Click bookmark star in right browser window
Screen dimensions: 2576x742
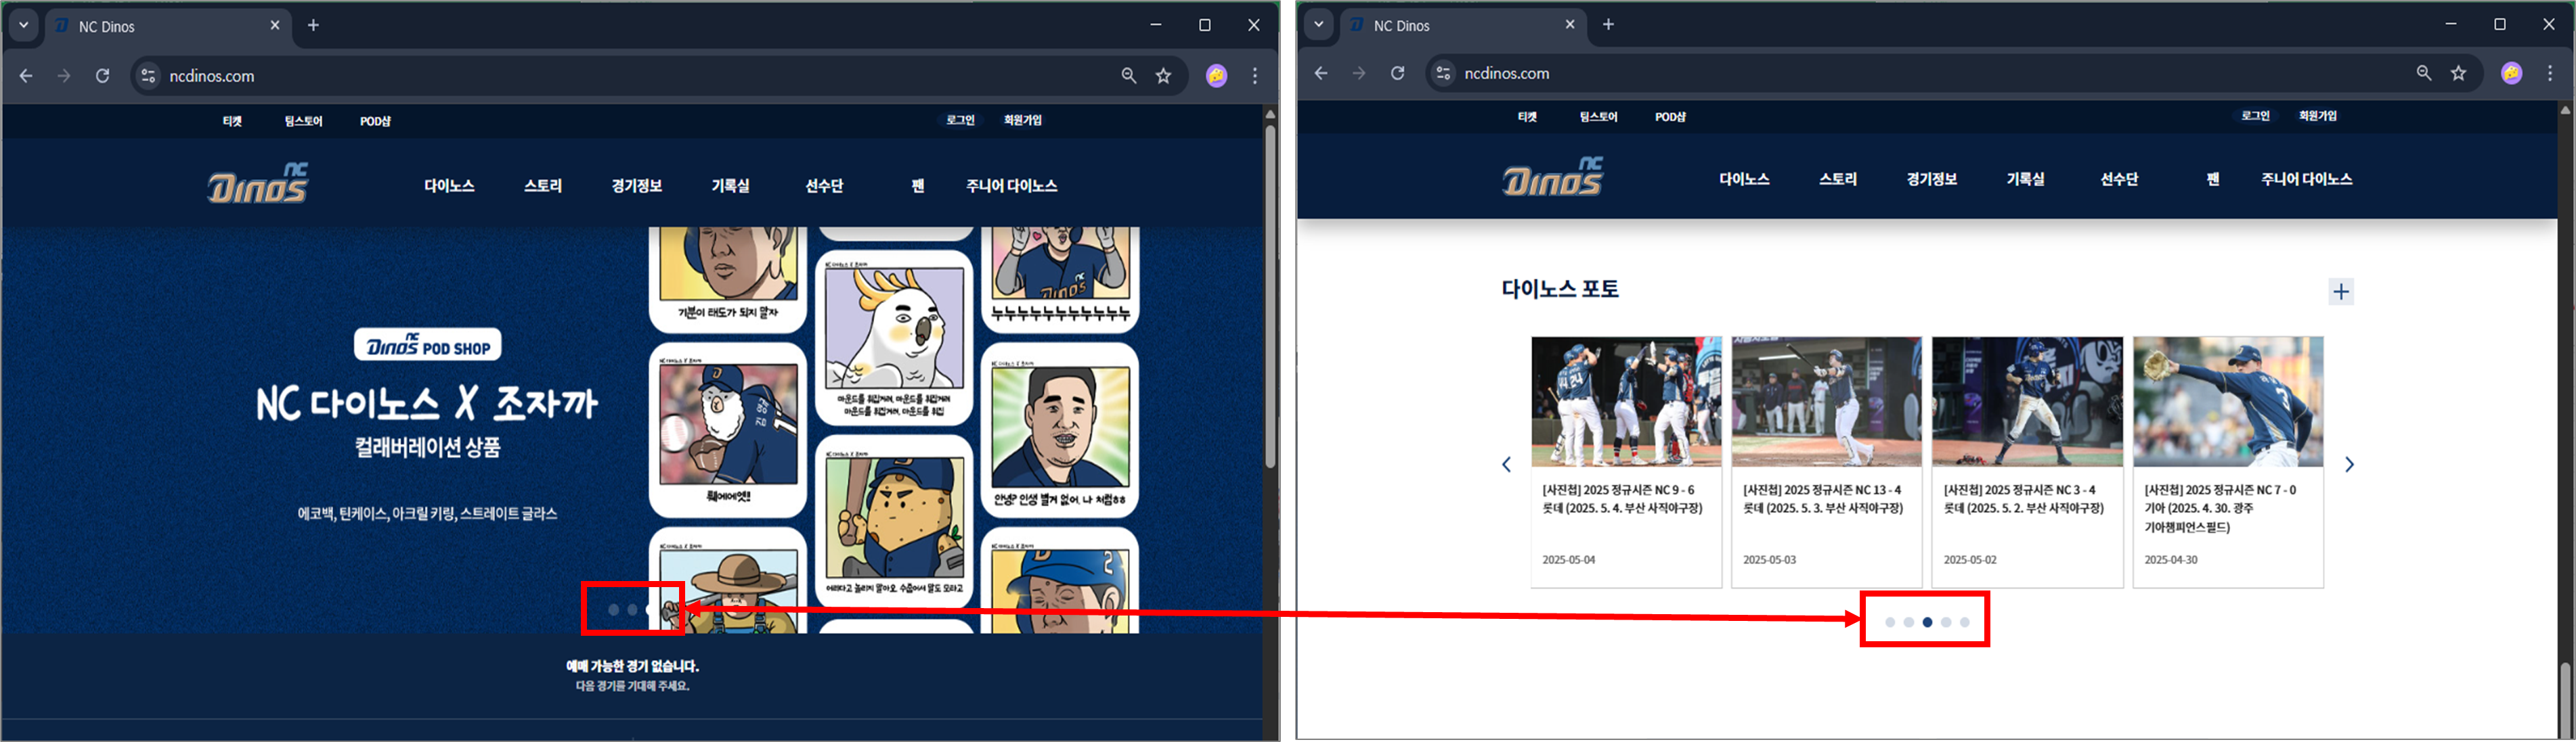click(2459, 73)
